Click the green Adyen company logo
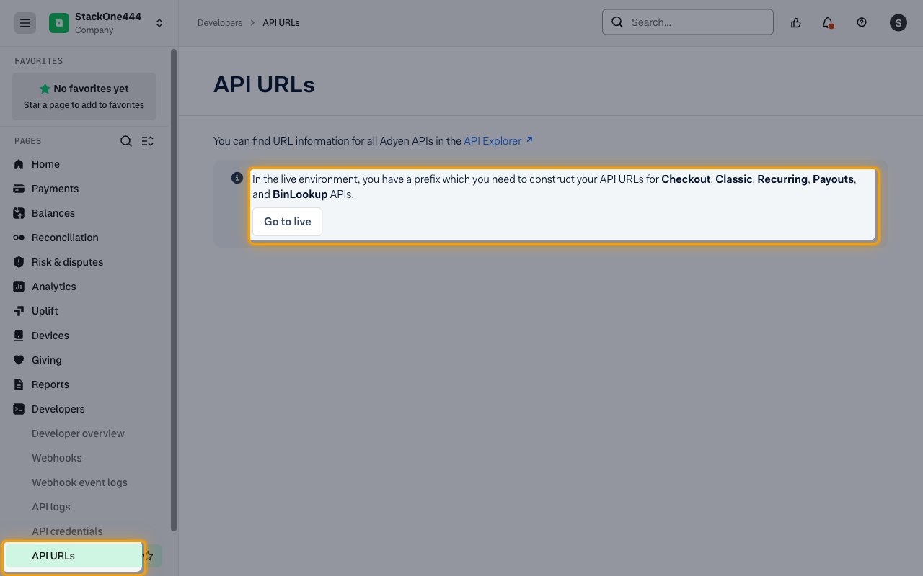Screen dimensions: 923x576 click(59, 23)
